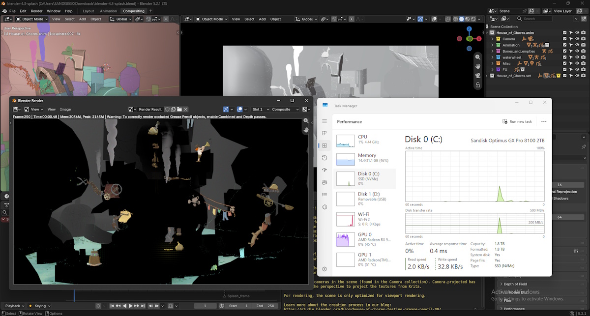Viewport: 590px width, 316px height.
Task: Open Task Manager hamburger navigation menu
Action: [x=324, y=121]
